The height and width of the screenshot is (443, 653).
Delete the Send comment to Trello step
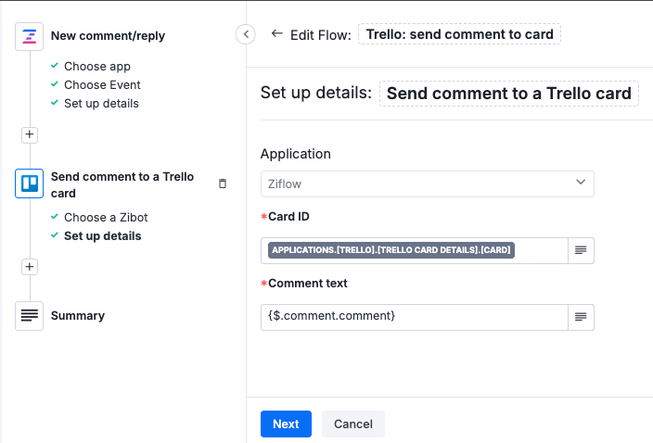pyautogui.click(x=223, y=184)
